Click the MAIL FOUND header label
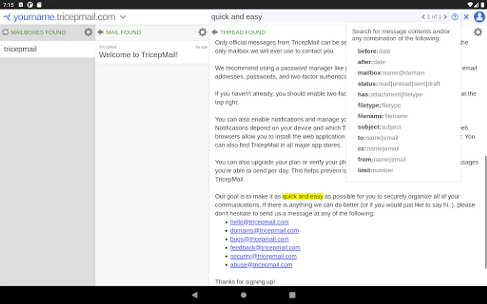Viewport: 487px width, 304px height. tap(123, 32)
